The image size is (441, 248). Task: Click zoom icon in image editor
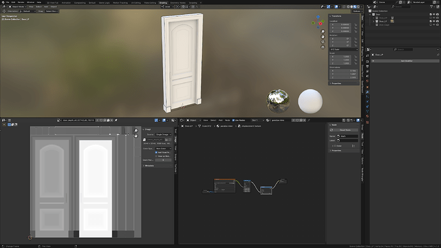[136, 131]
